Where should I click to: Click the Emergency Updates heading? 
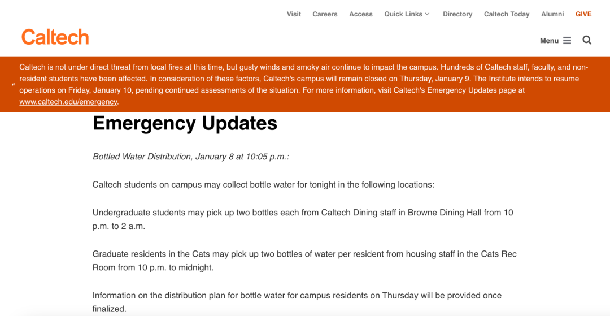tap(185, 123)
